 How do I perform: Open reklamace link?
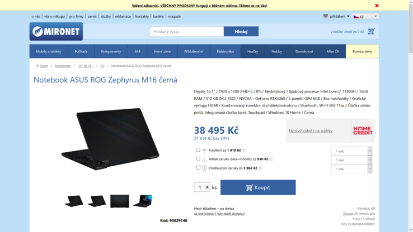pyautogui.click(x=123, y=16)
